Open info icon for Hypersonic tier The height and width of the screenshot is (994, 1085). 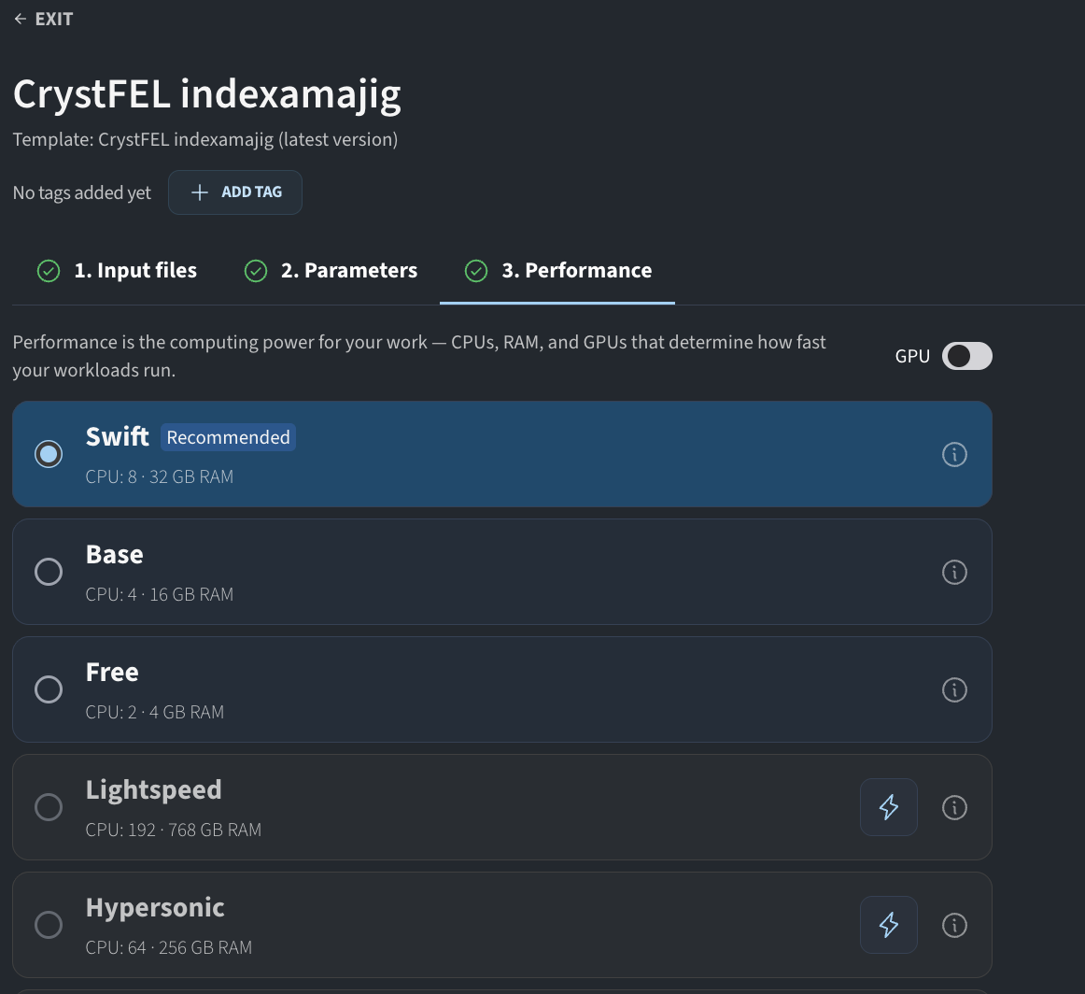[954, 926]
